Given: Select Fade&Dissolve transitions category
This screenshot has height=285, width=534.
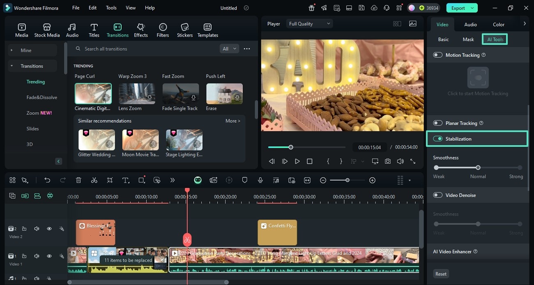Looking at the screenshot, I should pyautogui.click(x=42, y=97).
